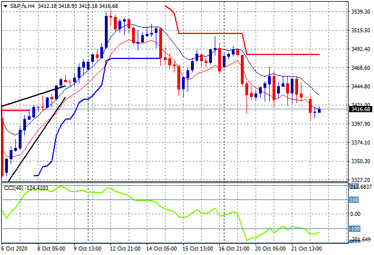This screenshot has height=255, width=374.
Task: Click the current price label 3416.68
Action: point(360,109)
